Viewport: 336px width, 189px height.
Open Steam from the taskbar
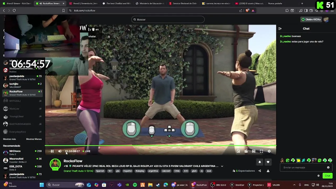158,185
